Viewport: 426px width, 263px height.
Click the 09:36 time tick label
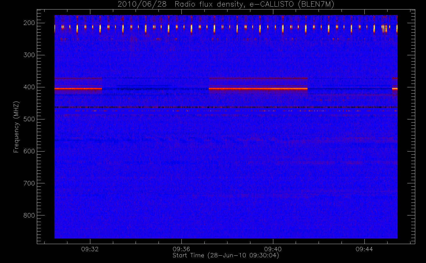[x=181, y=249]
